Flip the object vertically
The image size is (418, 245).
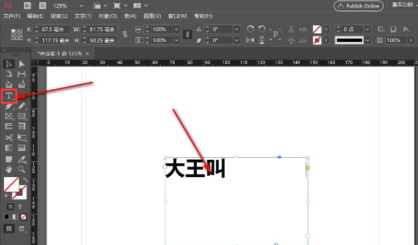(262, 41)
